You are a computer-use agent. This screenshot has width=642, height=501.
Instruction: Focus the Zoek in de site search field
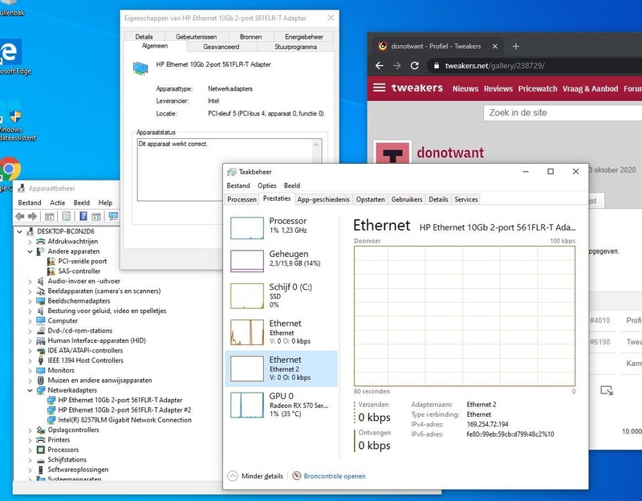[563, 112]
